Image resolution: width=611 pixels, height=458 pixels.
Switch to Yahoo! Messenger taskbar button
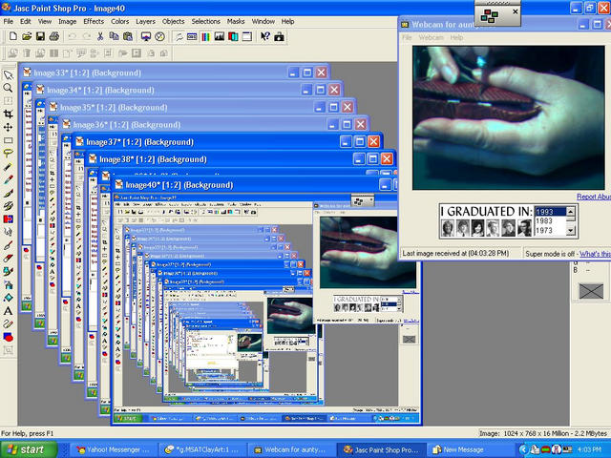point(113,449)
